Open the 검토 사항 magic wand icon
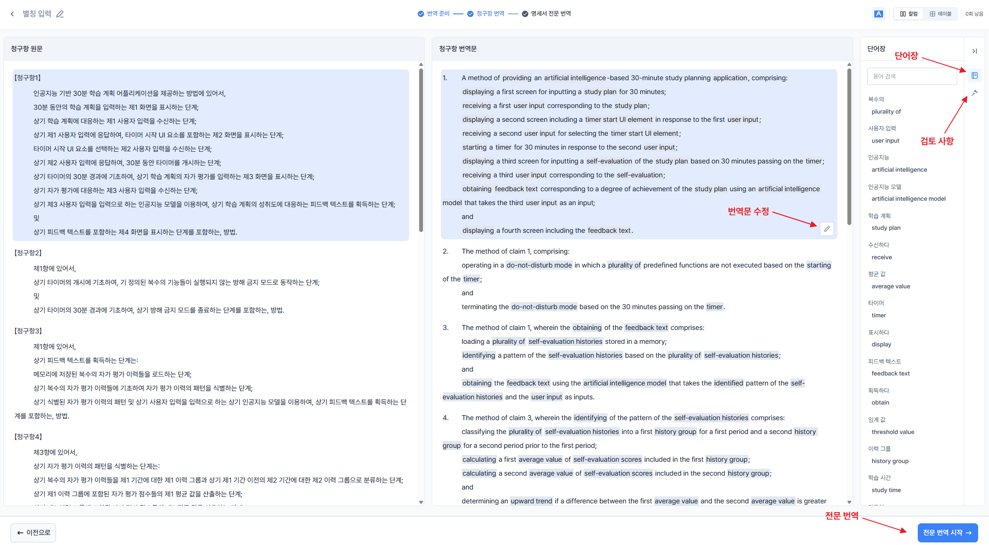The height and width of the screenshot is (545, 989). (974, 93)
